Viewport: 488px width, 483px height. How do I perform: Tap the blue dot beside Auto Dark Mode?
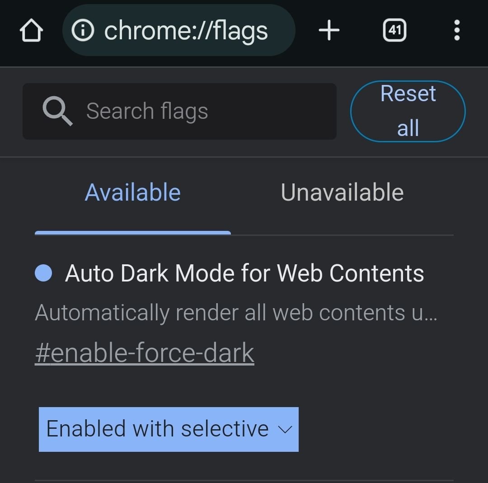coord(44,272)
